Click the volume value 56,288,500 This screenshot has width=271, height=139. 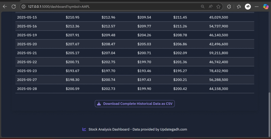(219, 80)
